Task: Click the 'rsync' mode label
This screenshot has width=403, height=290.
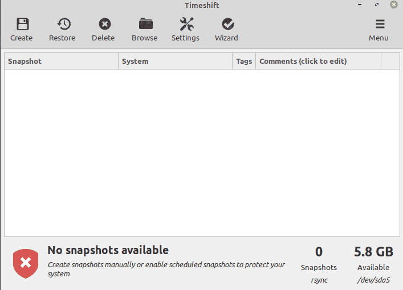Action: [319, 280]
